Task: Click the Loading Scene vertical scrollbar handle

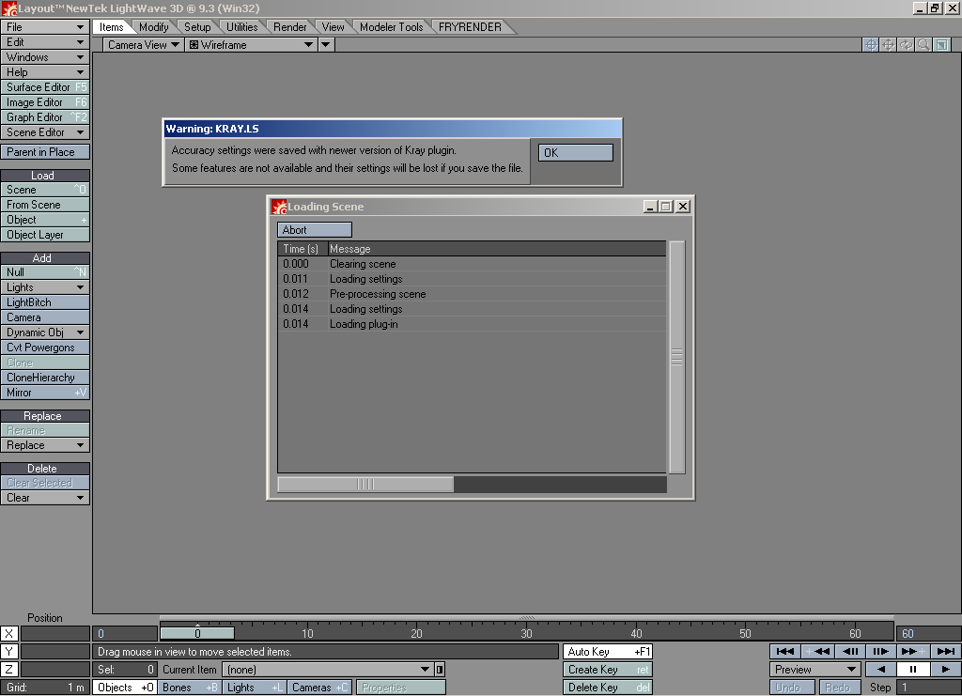Action: (x=676, y=357)
